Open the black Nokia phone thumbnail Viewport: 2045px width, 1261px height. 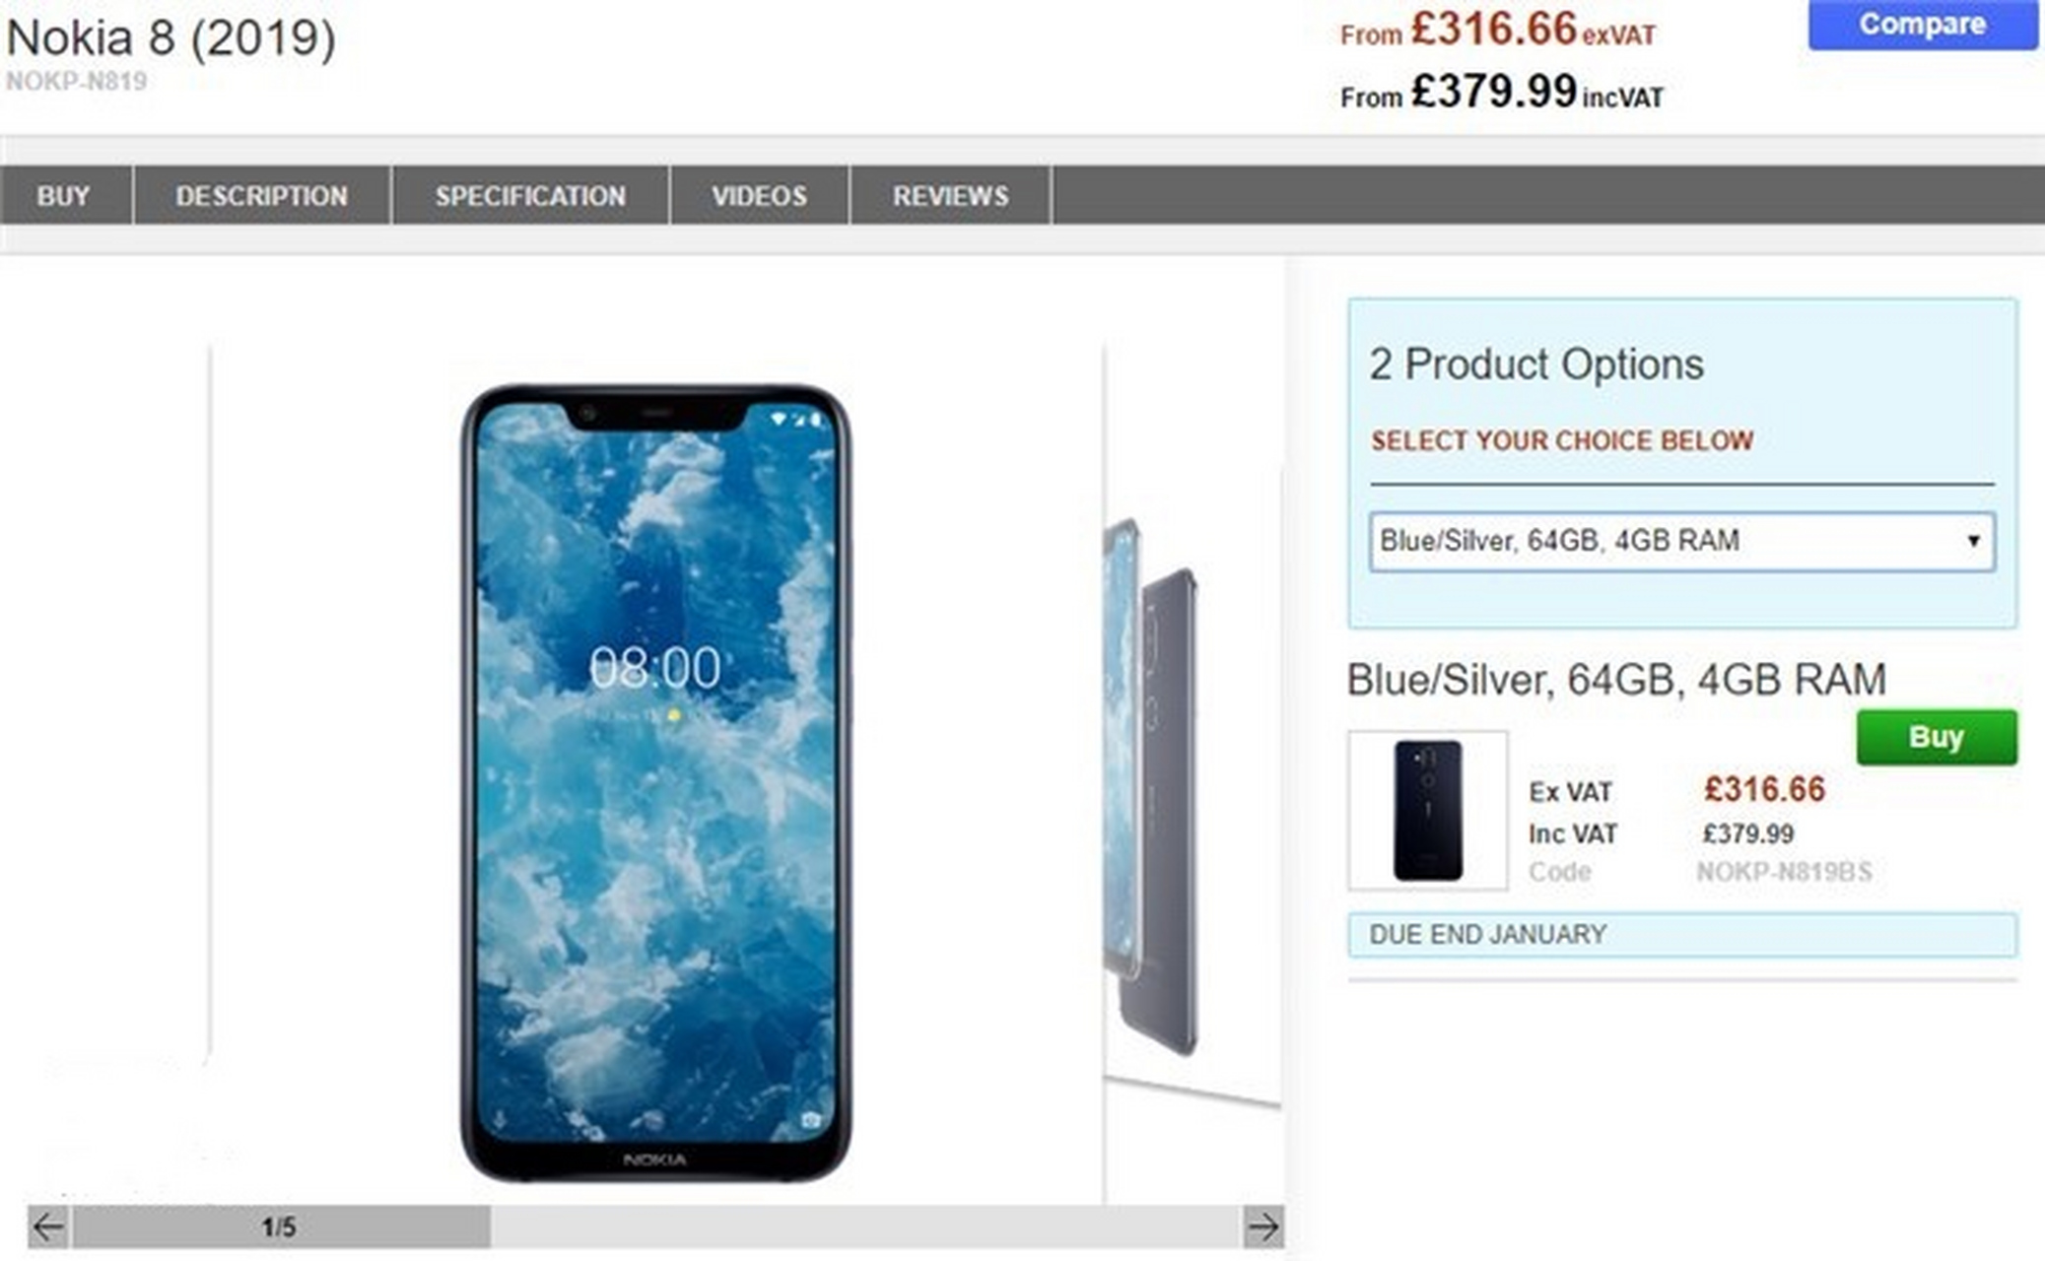point(1427,811)
